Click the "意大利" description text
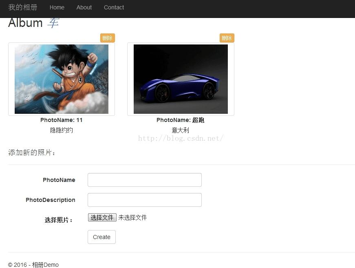This screenshot has height=268, width=355. click(x=181, y=130)
